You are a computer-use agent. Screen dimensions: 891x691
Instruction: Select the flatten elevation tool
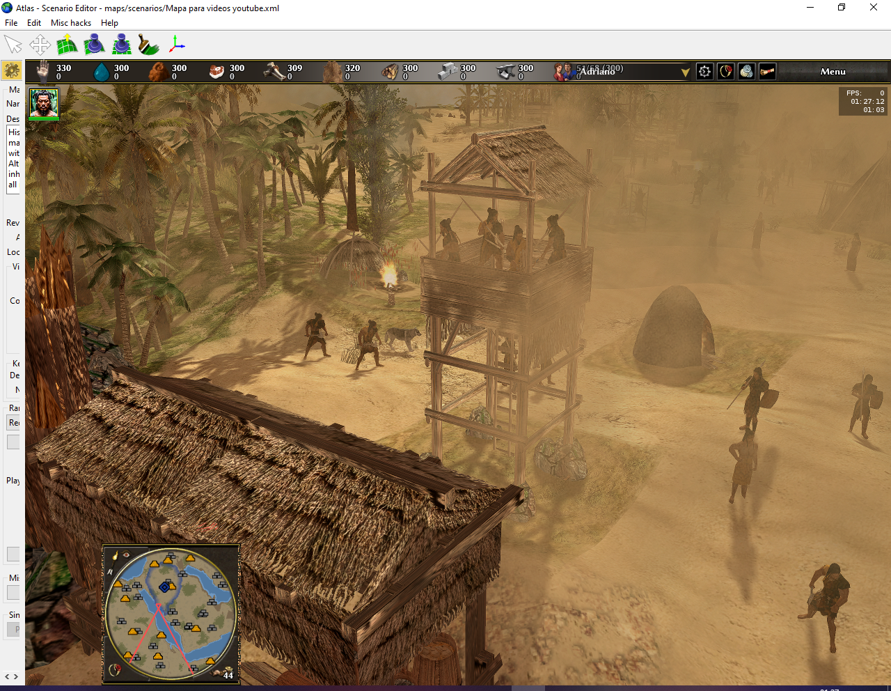click(122, 45)
